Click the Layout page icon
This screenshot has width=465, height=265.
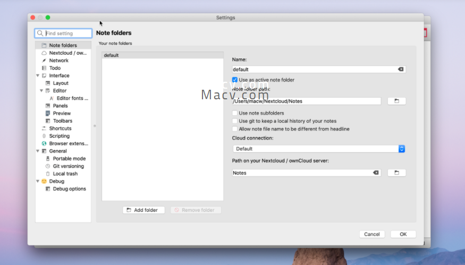pos(48,83)
